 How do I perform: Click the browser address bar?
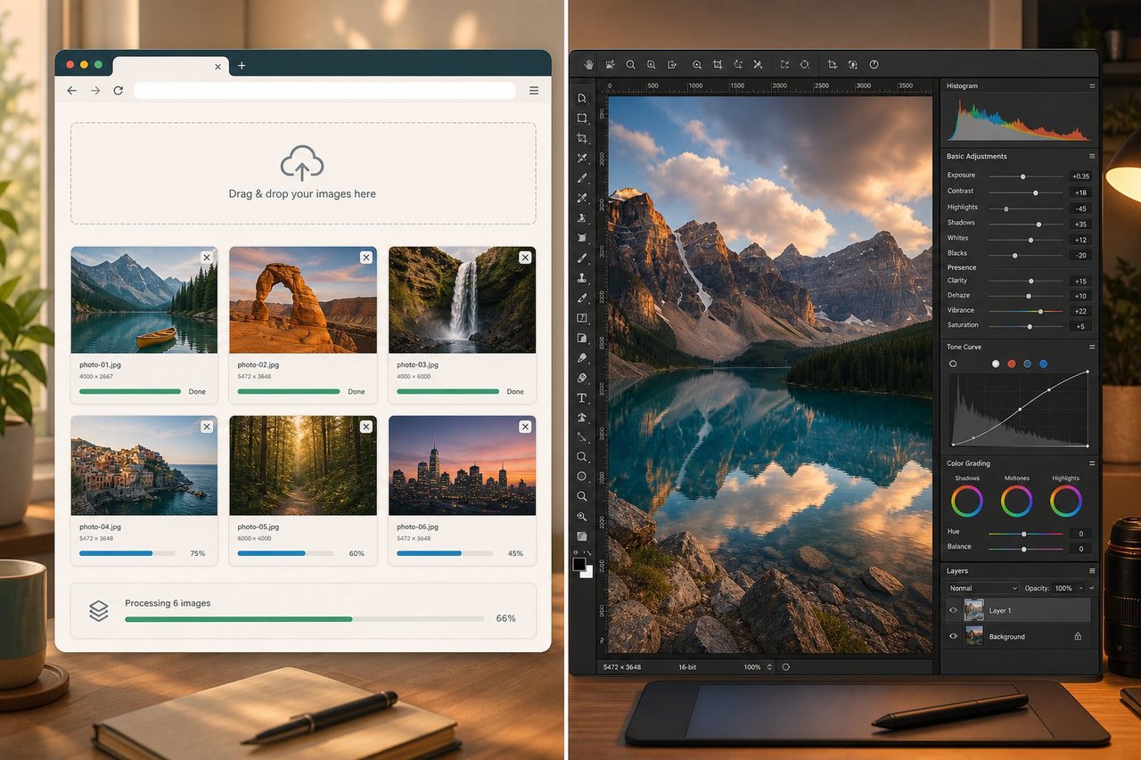[325, 91]
